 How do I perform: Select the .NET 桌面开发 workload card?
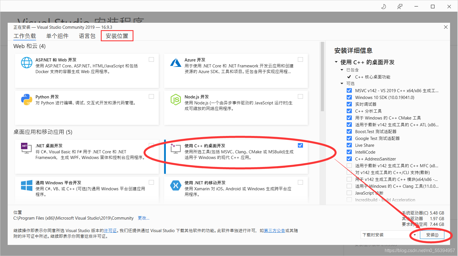coord(87,157)
